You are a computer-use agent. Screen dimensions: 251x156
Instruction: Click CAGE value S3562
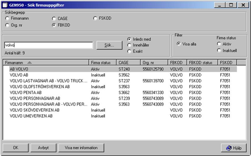(124, 75)
